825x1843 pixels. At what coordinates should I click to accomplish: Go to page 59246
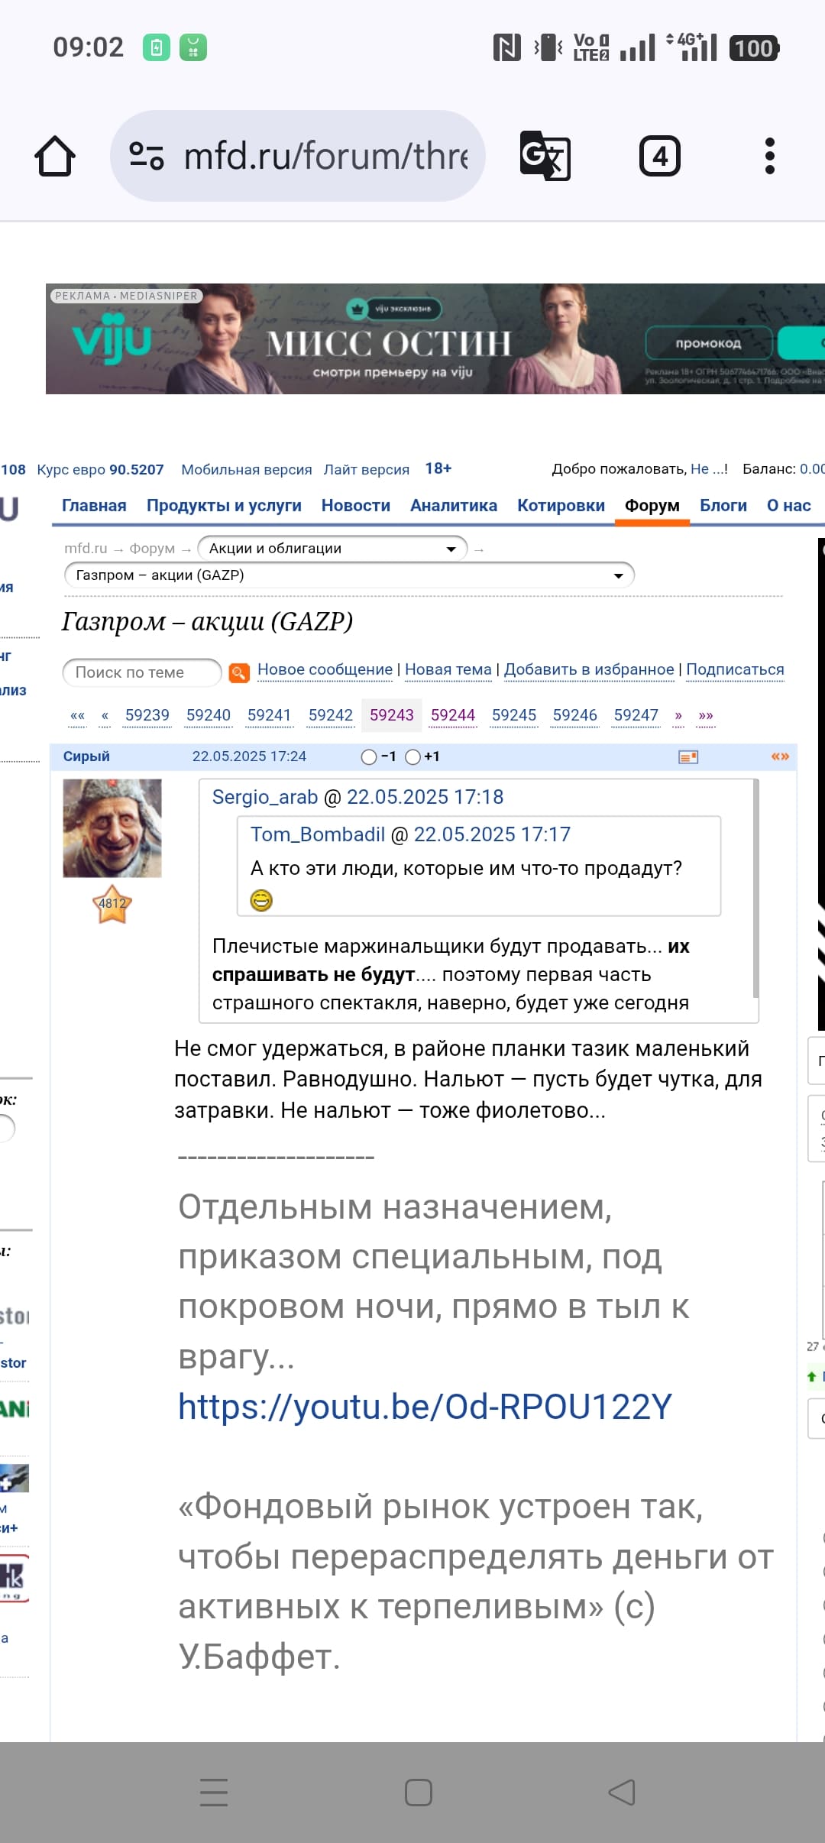(575, 715)
